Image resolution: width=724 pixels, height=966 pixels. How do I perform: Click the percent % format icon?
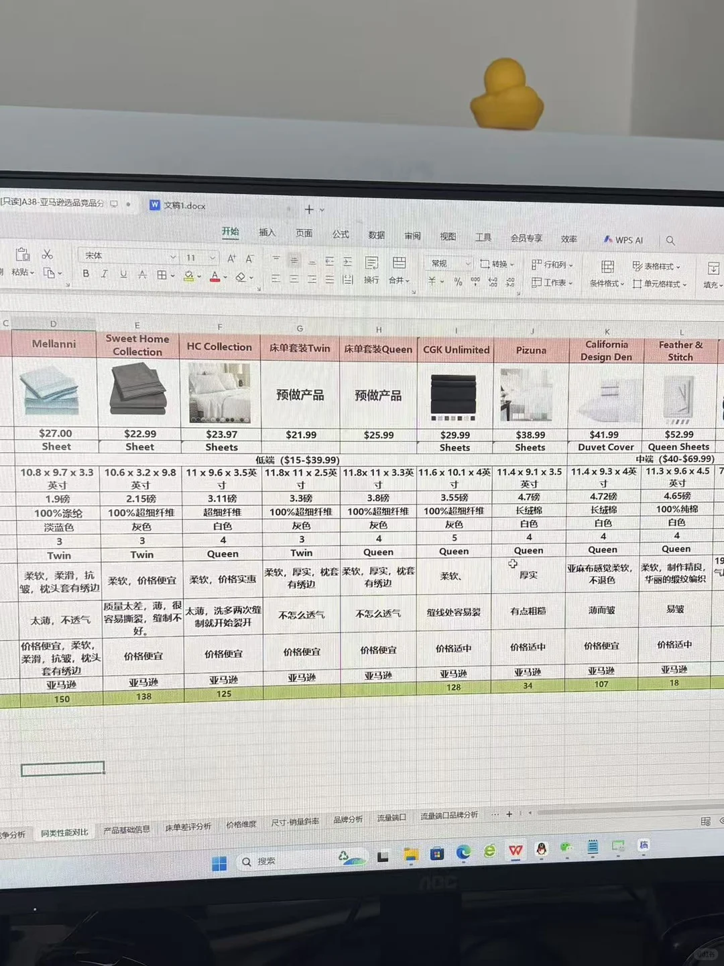tap(459, 282)
